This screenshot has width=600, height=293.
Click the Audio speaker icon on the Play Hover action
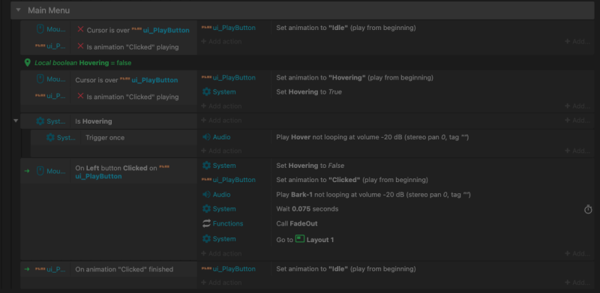pyautogui.click(x=206, y=137)
